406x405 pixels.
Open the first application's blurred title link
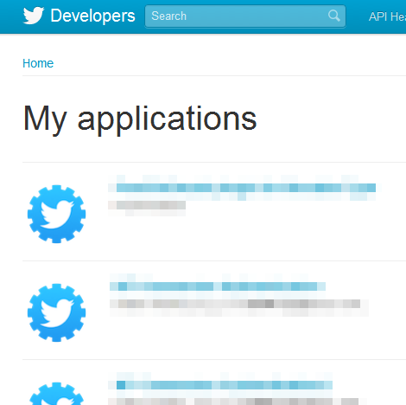(244, 188)
